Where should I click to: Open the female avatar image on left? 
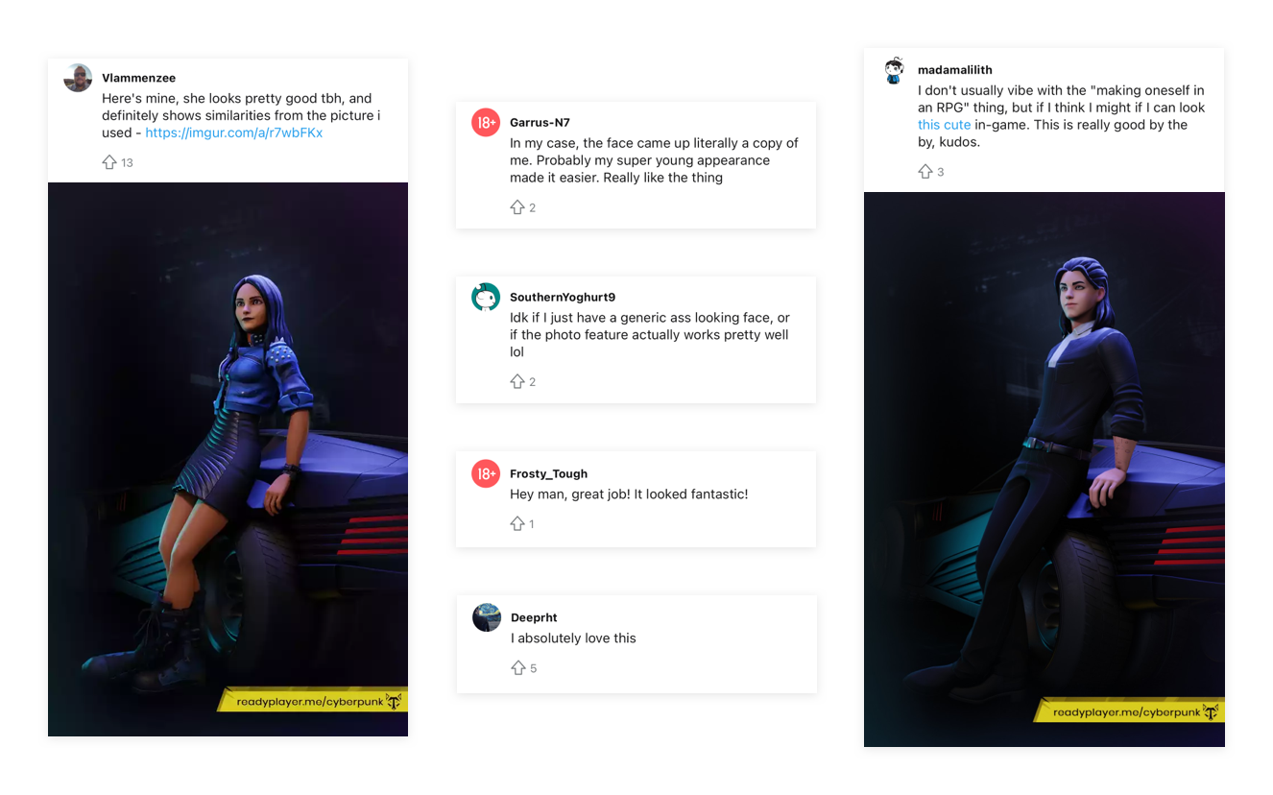pos(228,459)
